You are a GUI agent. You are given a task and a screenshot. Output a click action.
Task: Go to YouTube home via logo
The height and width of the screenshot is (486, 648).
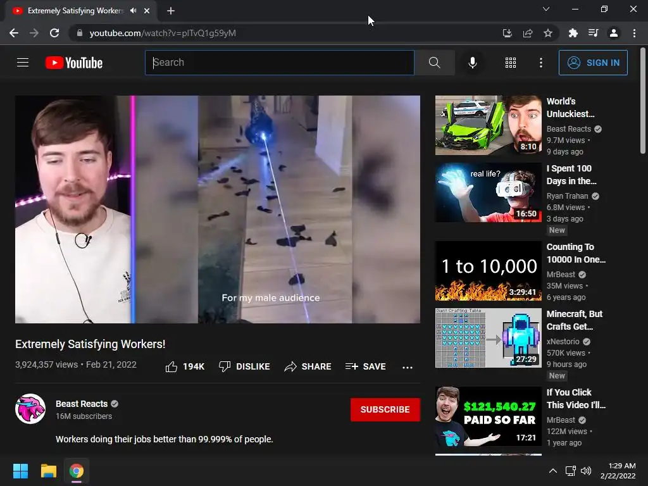[74, 63]
